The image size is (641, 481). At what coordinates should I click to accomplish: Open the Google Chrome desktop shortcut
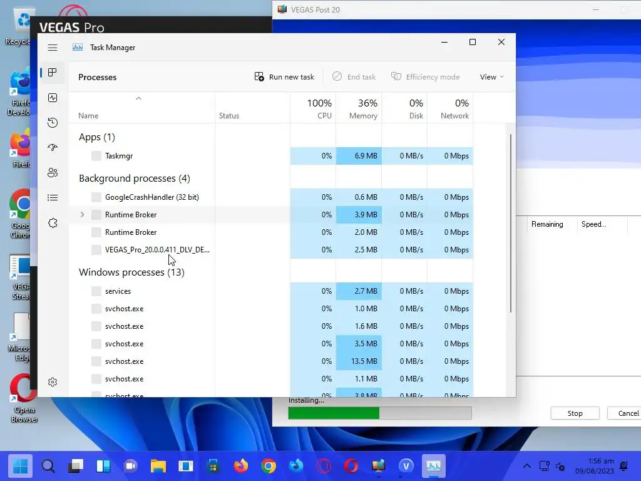pyautogui.click(x=19, y=214)
